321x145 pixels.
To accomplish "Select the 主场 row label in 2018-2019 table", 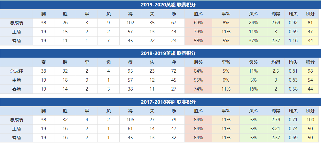I will pyautogui.click(x=16, y=80).
